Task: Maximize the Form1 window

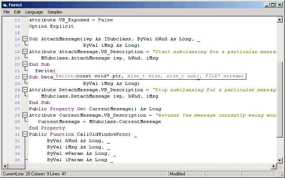Action: (x=273, y=4)
